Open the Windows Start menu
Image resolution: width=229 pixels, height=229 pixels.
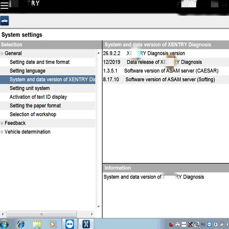tap(4, 224)
